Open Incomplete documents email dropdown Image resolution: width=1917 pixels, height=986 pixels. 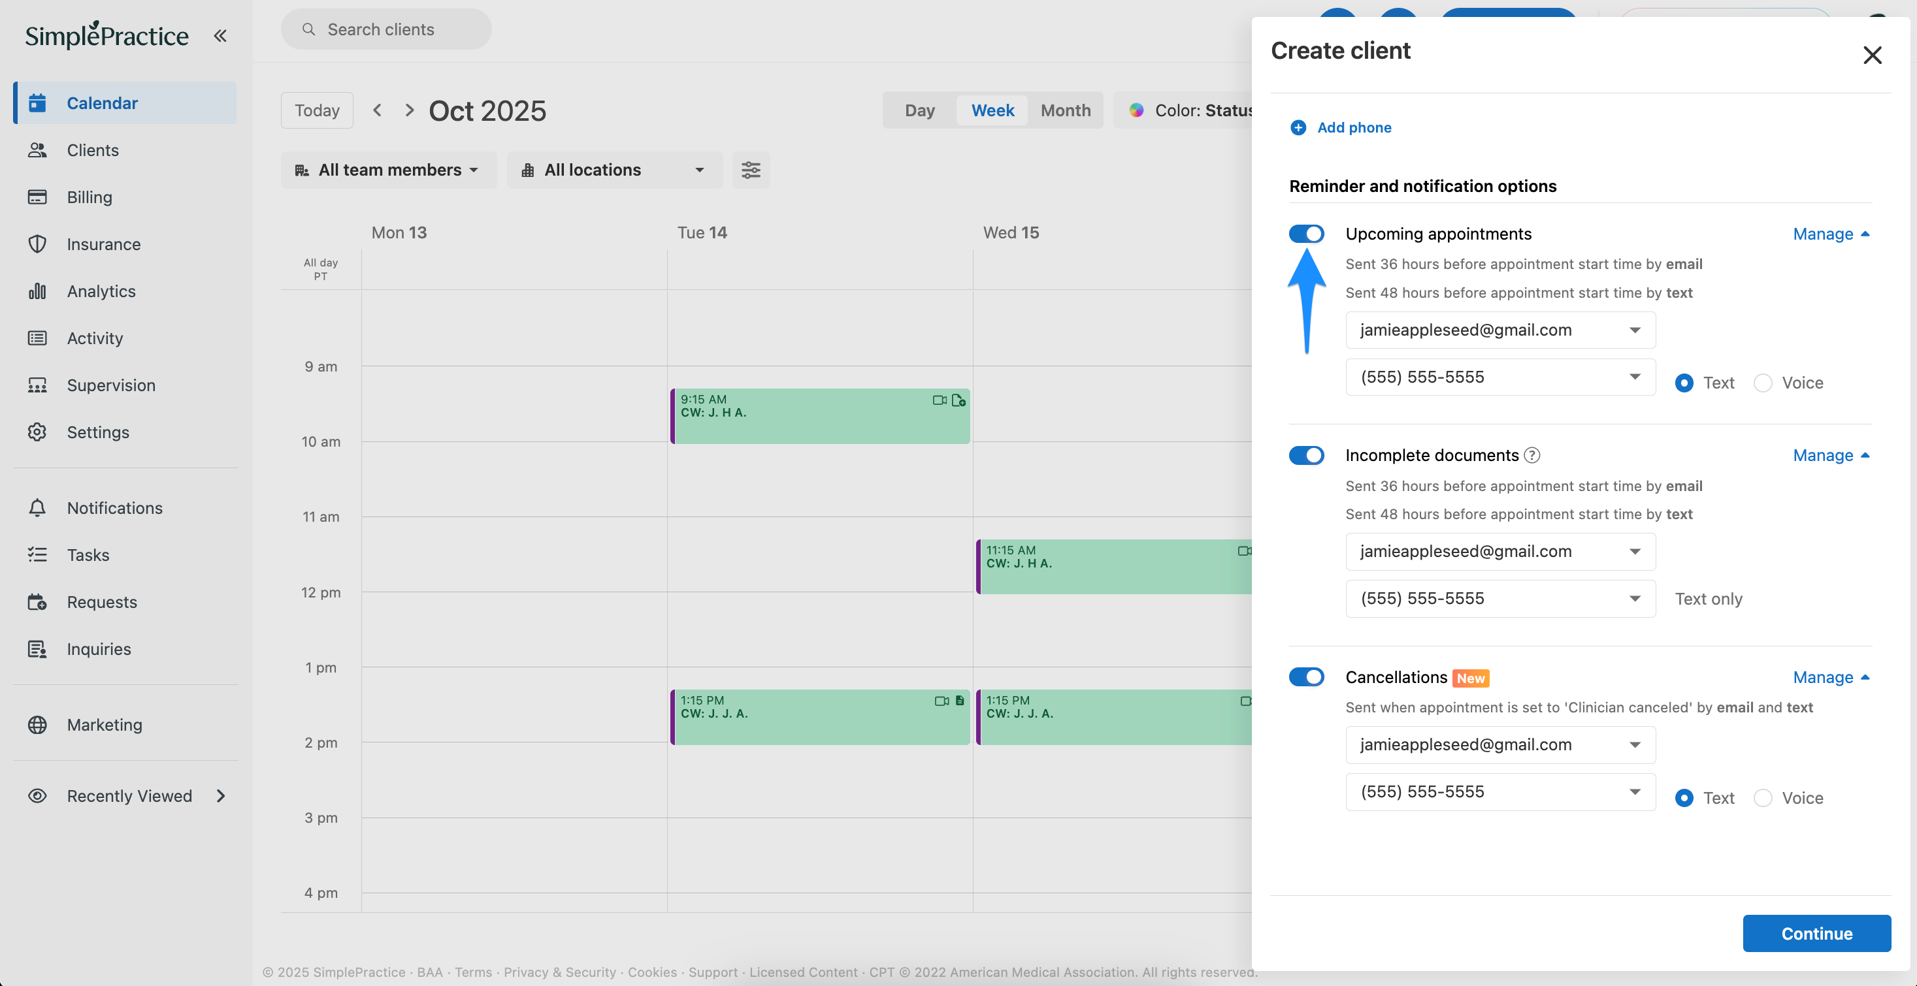click(1500, 552)
